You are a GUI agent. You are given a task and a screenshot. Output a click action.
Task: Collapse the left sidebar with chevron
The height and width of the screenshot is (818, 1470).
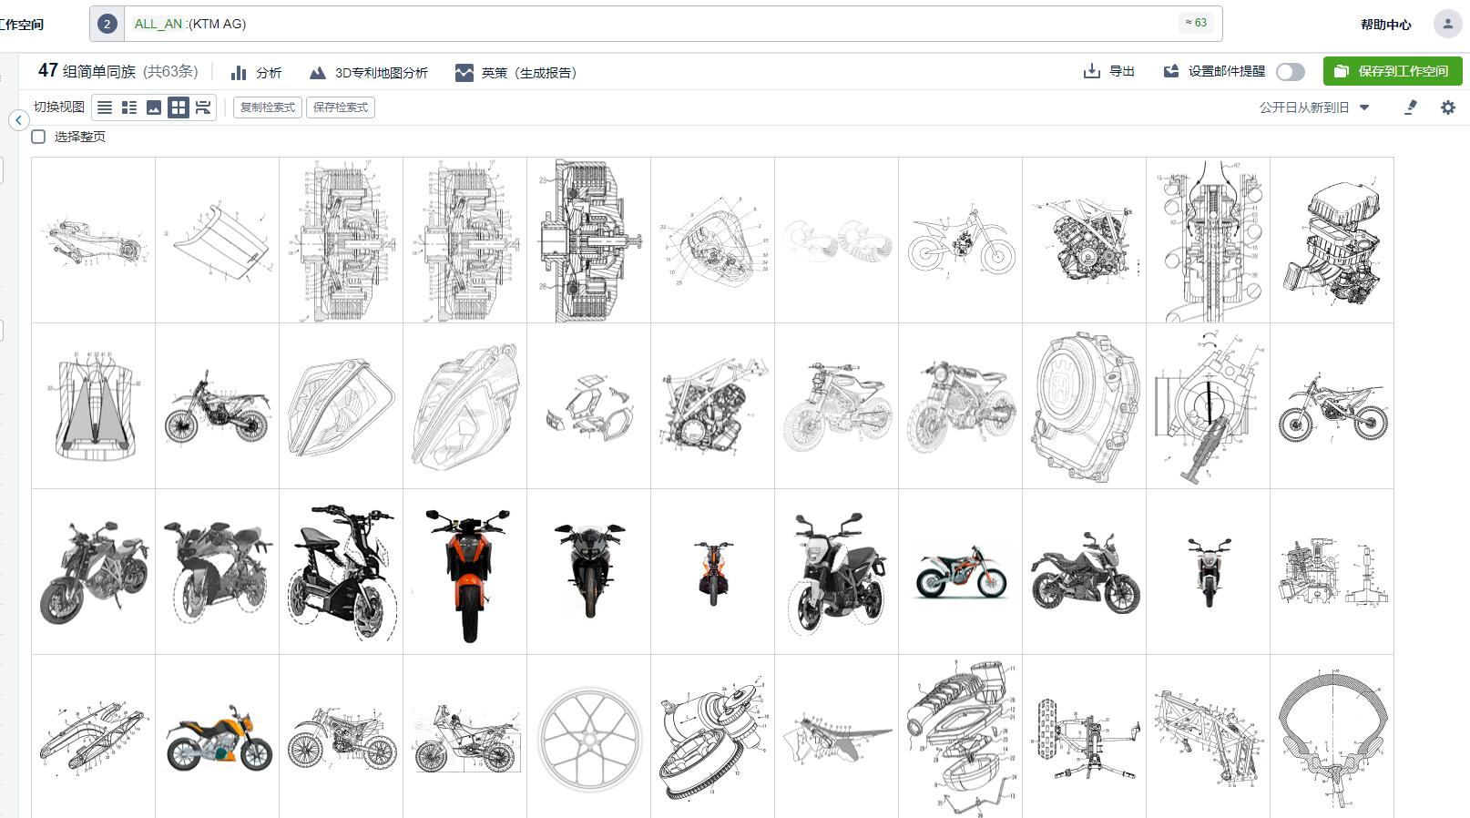point(18,120)
